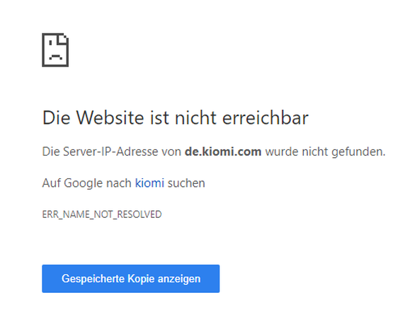Click the word Google in the search suggestion
412x317 pixels.
coord(83,183)
